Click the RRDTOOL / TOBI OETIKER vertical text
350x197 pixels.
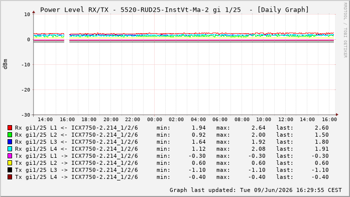point(345,30)
